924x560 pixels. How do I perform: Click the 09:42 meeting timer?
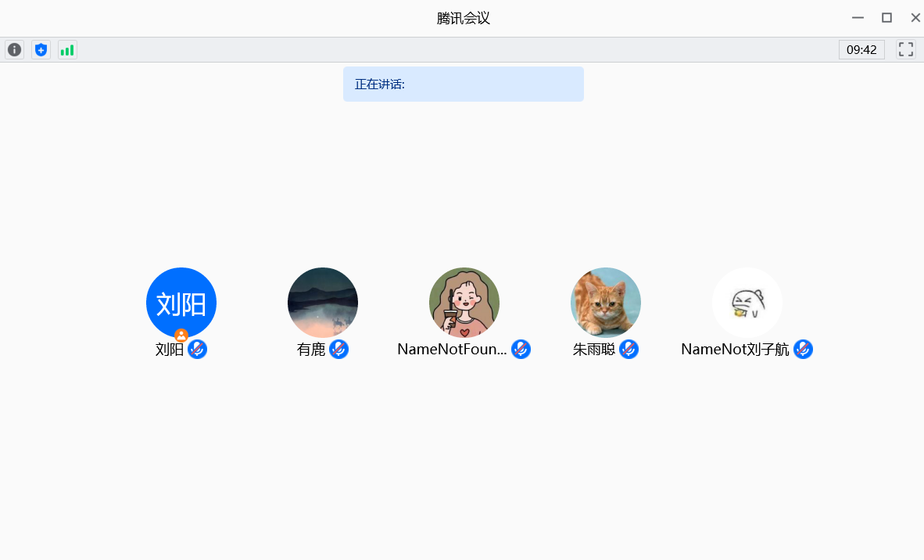861,49
